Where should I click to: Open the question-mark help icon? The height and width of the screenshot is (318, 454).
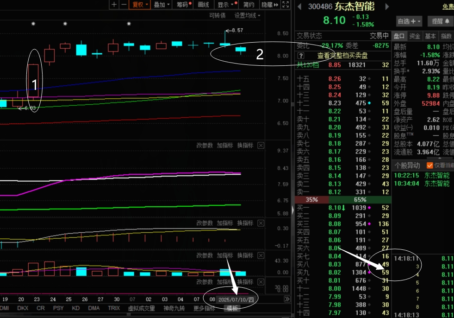pyautogui.click(x=301, y=56)
